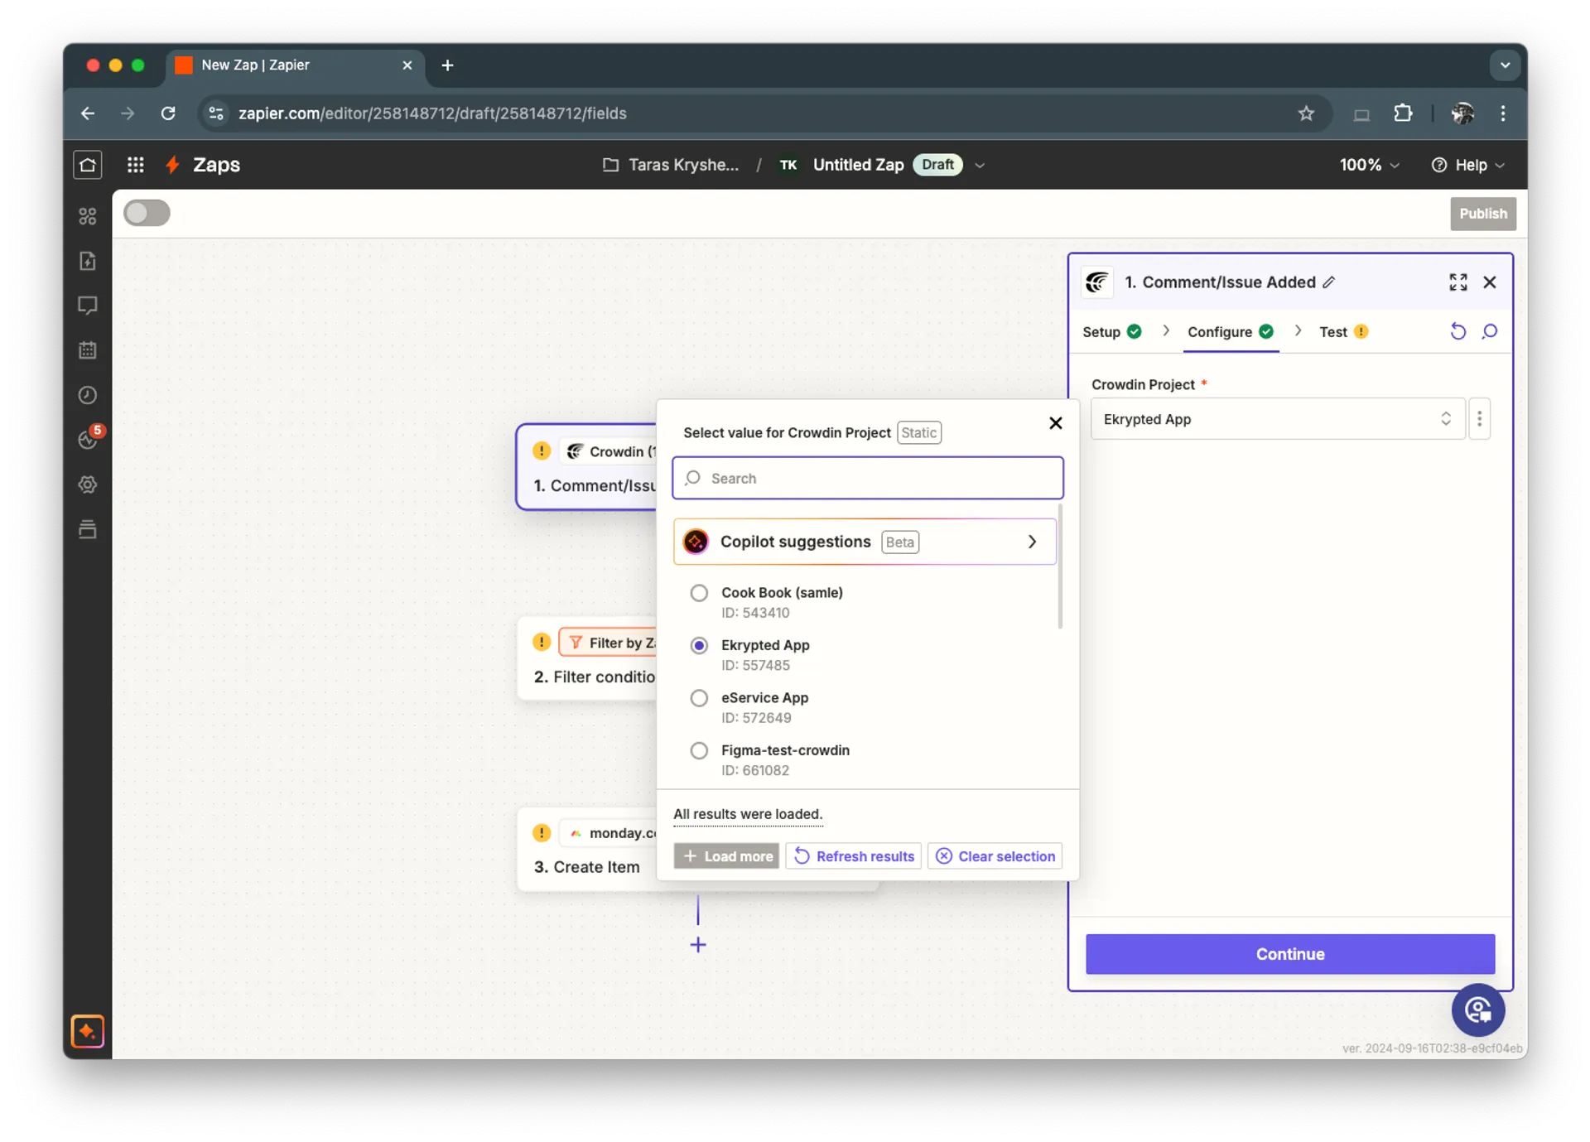The width and height of the screenshot is (1590, 1142).
Task: Click the Filter by Zapier funnel icon
Action: click(x=576, y=642)
